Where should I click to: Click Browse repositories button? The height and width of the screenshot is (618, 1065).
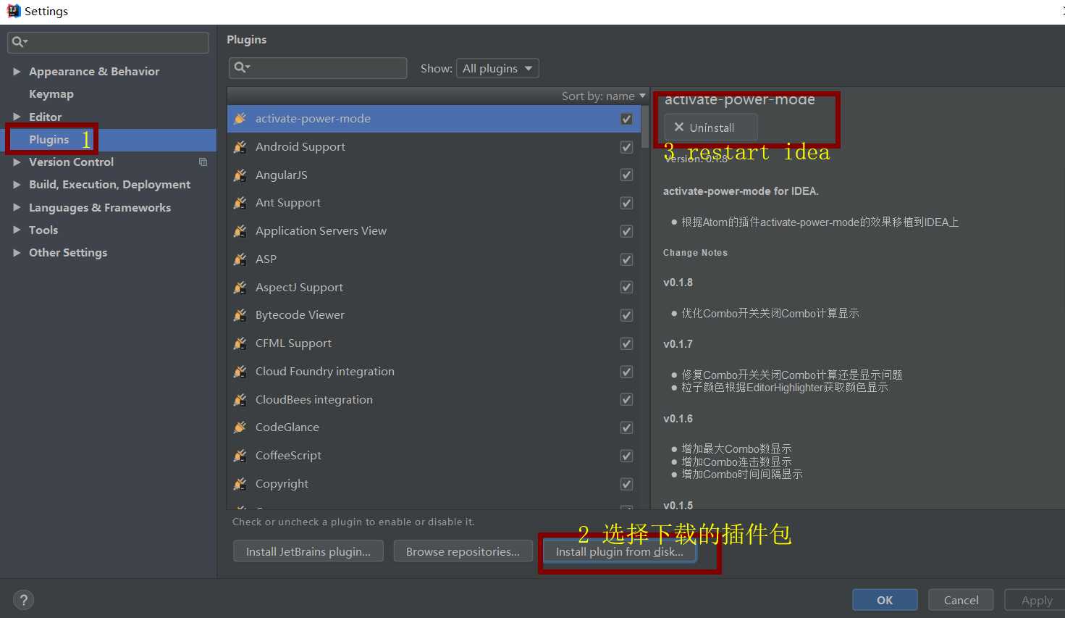[463, 551]
